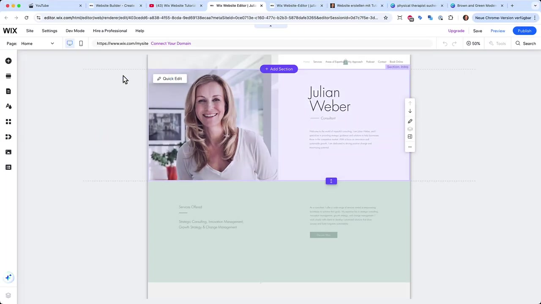Click the Upgrade link
This screenshot has height=304, width=541.
coord(456,31)
